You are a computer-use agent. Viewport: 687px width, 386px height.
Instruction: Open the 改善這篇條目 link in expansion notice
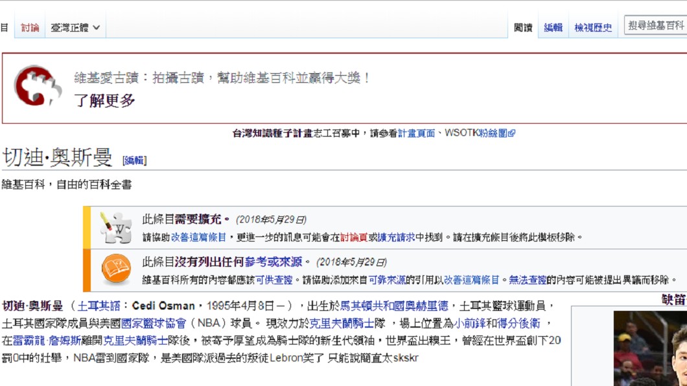click(198, 237)
